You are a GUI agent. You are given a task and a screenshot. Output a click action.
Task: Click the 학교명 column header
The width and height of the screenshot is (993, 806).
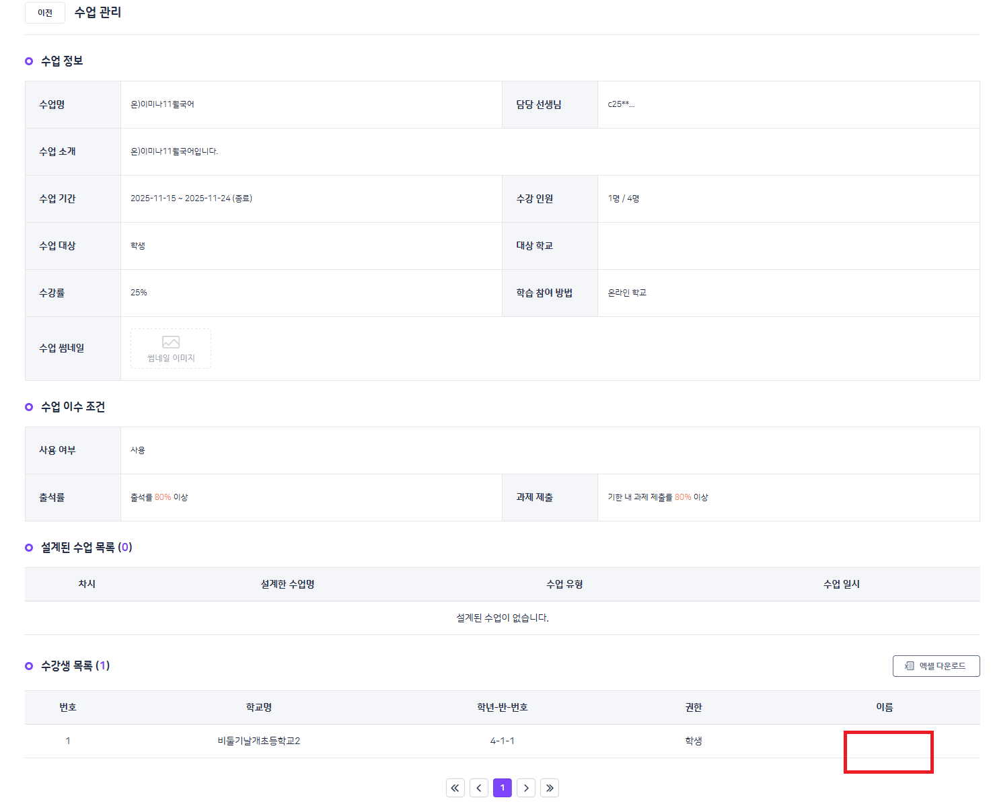click(x=259, y=707)
